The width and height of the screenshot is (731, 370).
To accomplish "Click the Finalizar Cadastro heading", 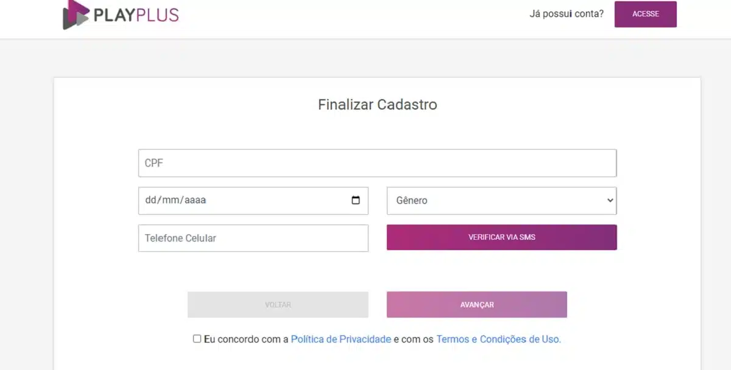I will click(376, 104).
